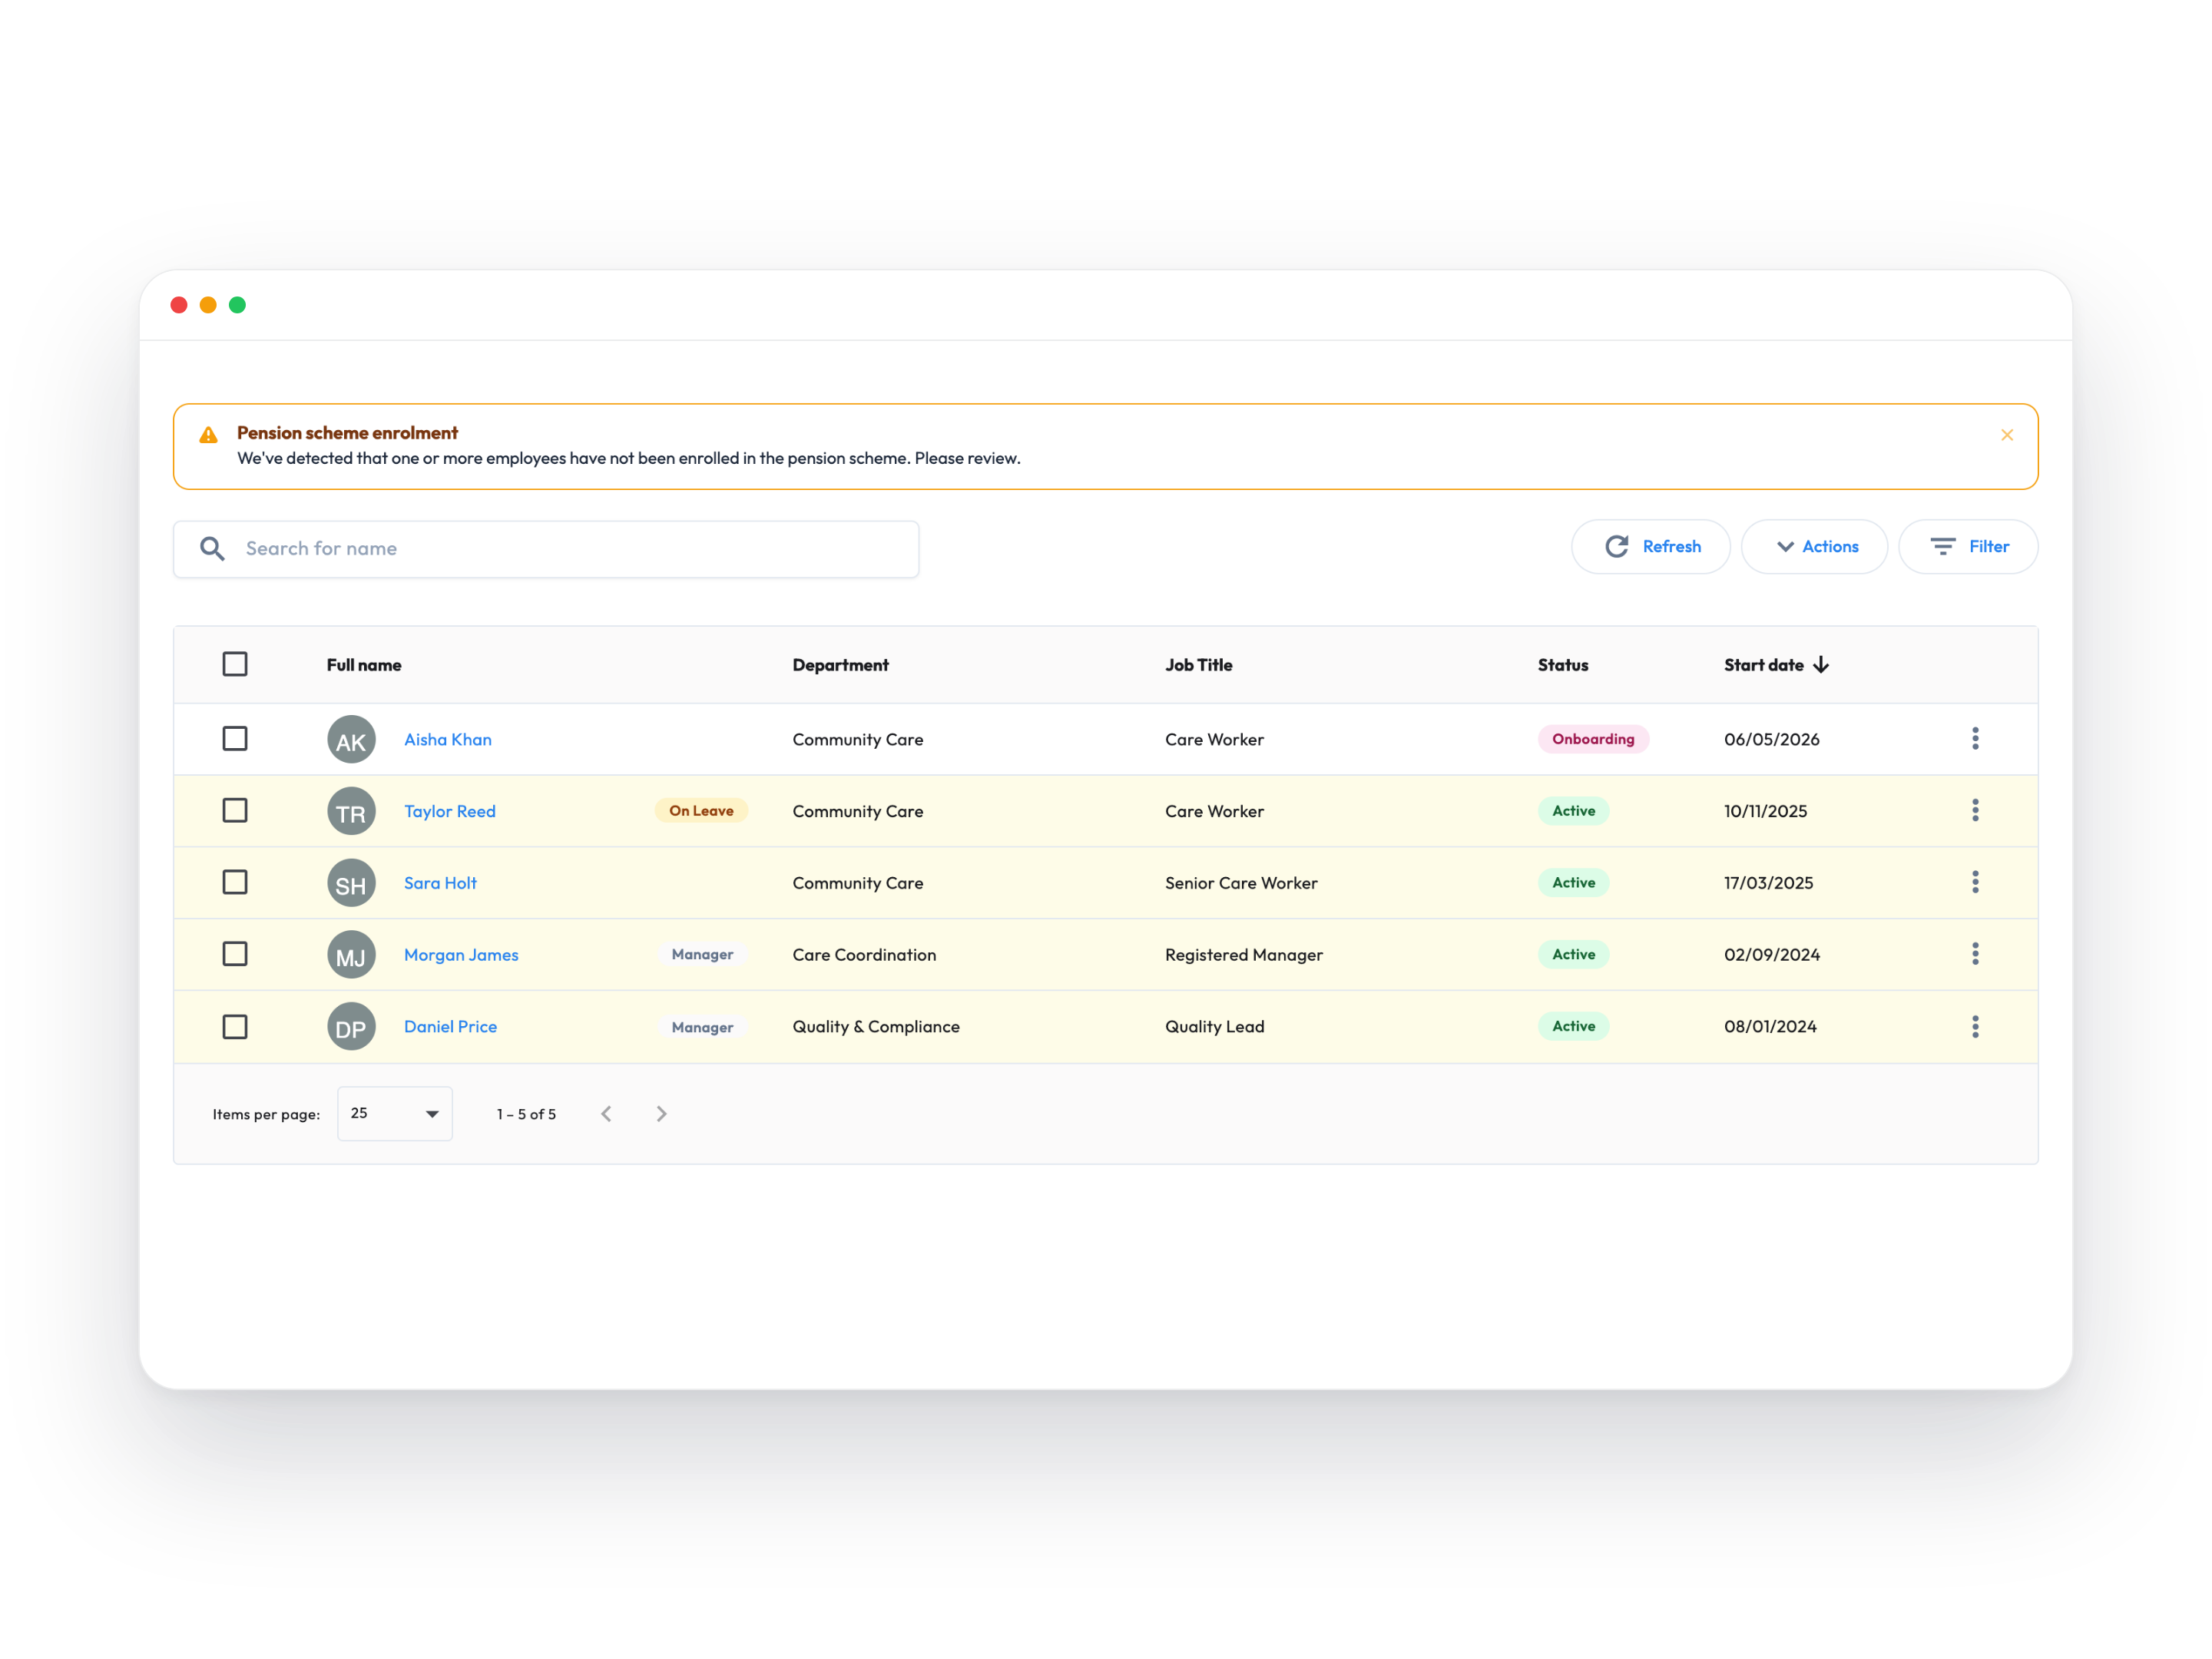Viewport: 2212px width, 1659px height.
Task: Click the start date 06/05/2026
Action: pos(1771,739)
